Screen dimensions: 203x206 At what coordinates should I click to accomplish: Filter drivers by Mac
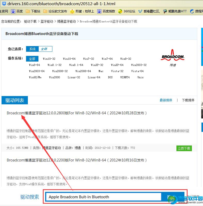click(101, 71)
